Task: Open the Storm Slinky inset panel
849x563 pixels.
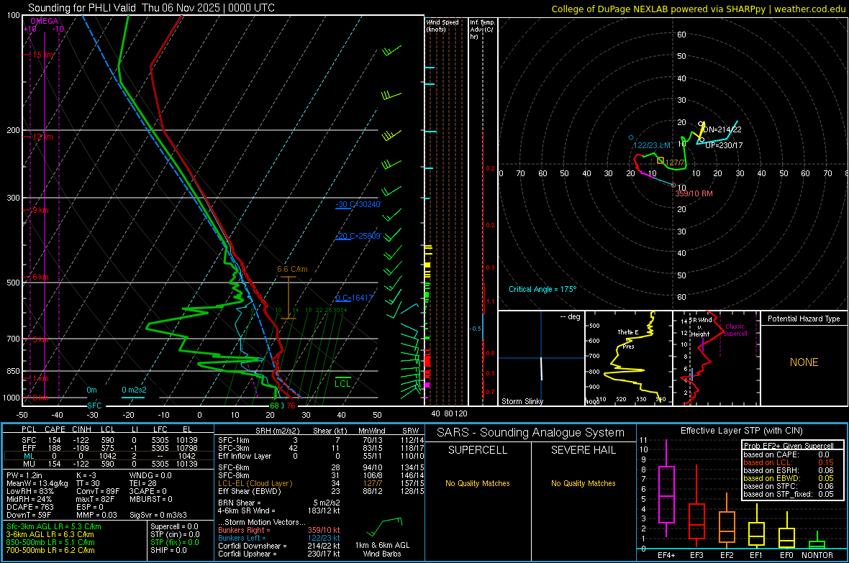Action: click(x=541, y=358)
